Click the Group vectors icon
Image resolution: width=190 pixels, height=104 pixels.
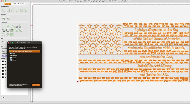(16, 30)
